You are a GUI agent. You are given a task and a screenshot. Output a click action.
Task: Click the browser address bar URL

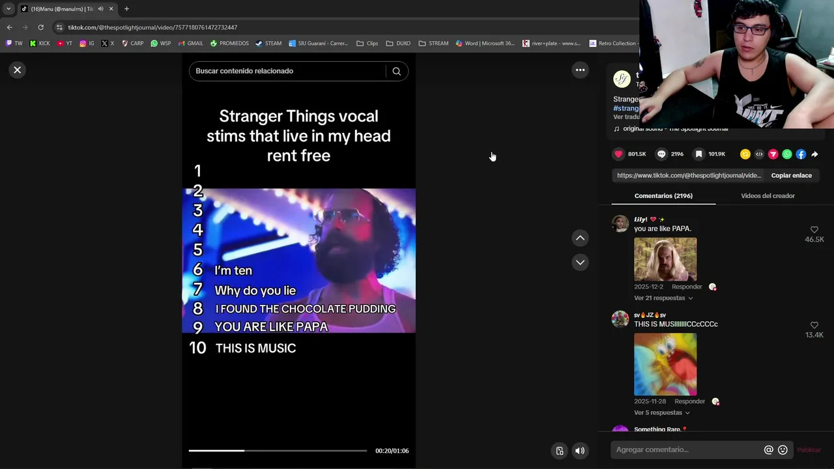tap(152, 27)
